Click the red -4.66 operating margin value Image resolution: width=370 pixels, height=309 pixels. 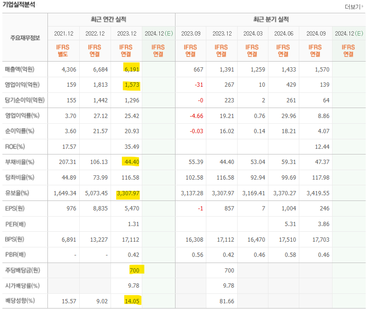point(196,116)
